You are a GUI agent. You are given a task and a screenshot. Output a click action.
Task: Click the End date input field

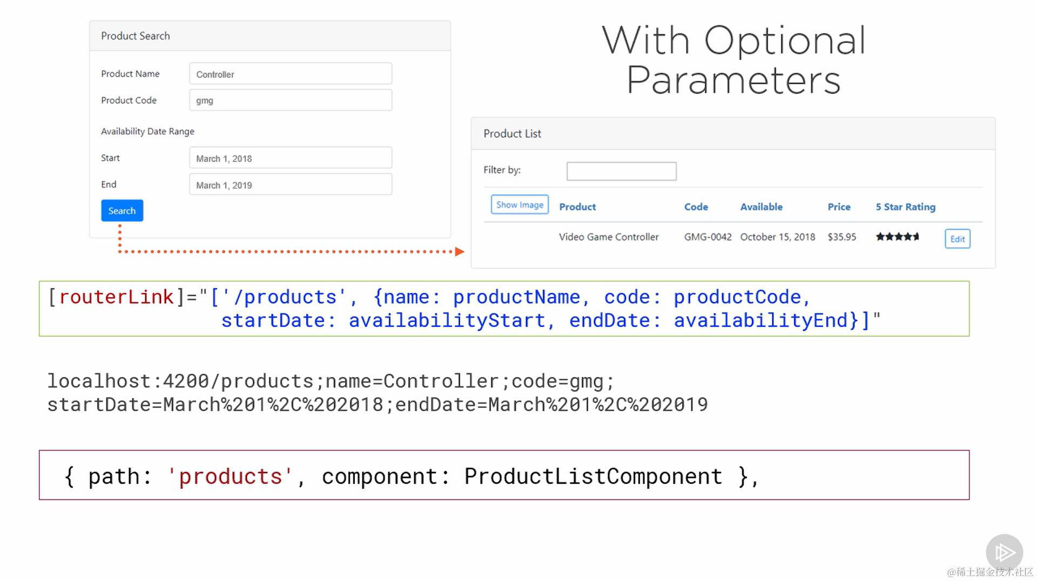(291, 184)
